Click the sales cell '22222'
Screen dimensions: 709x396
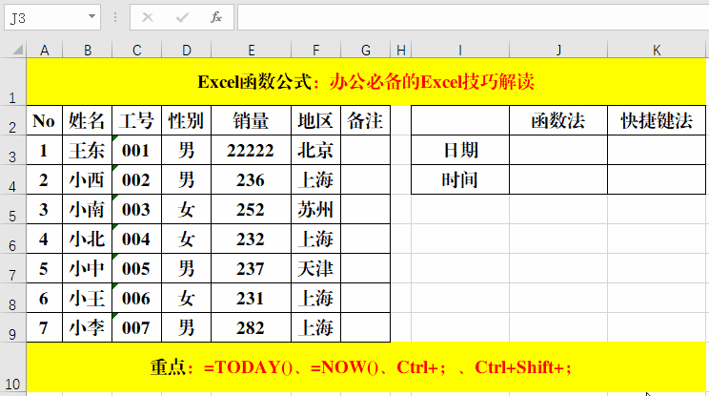[x=251, y=150]
